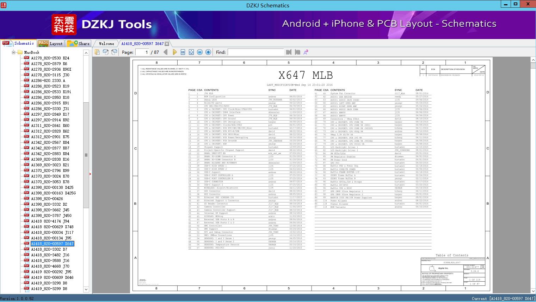
Task: Open A1286_820-2915 K91 schematic
Action: pos(50,103)
